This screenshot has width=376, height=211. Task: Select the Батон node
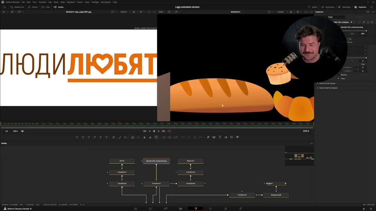(x=122, y=161)
